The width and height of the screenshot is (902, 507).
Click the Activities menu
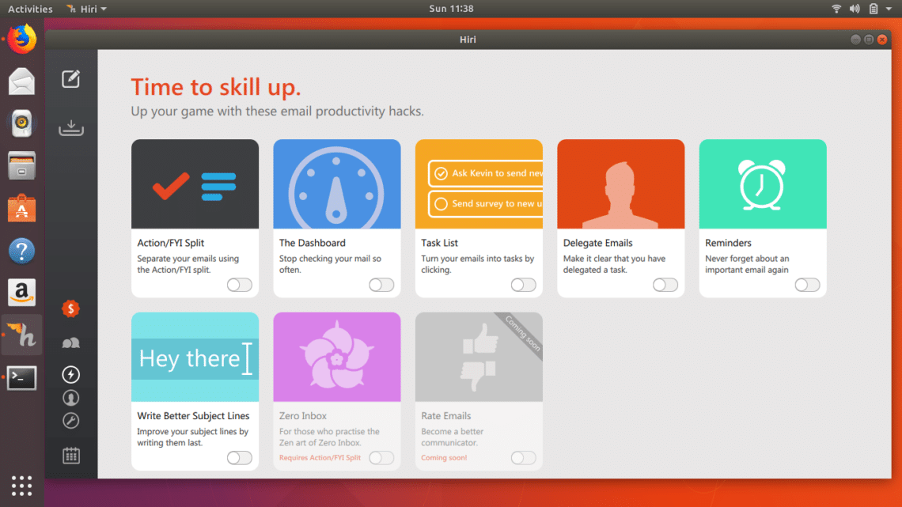click(30, 9)
